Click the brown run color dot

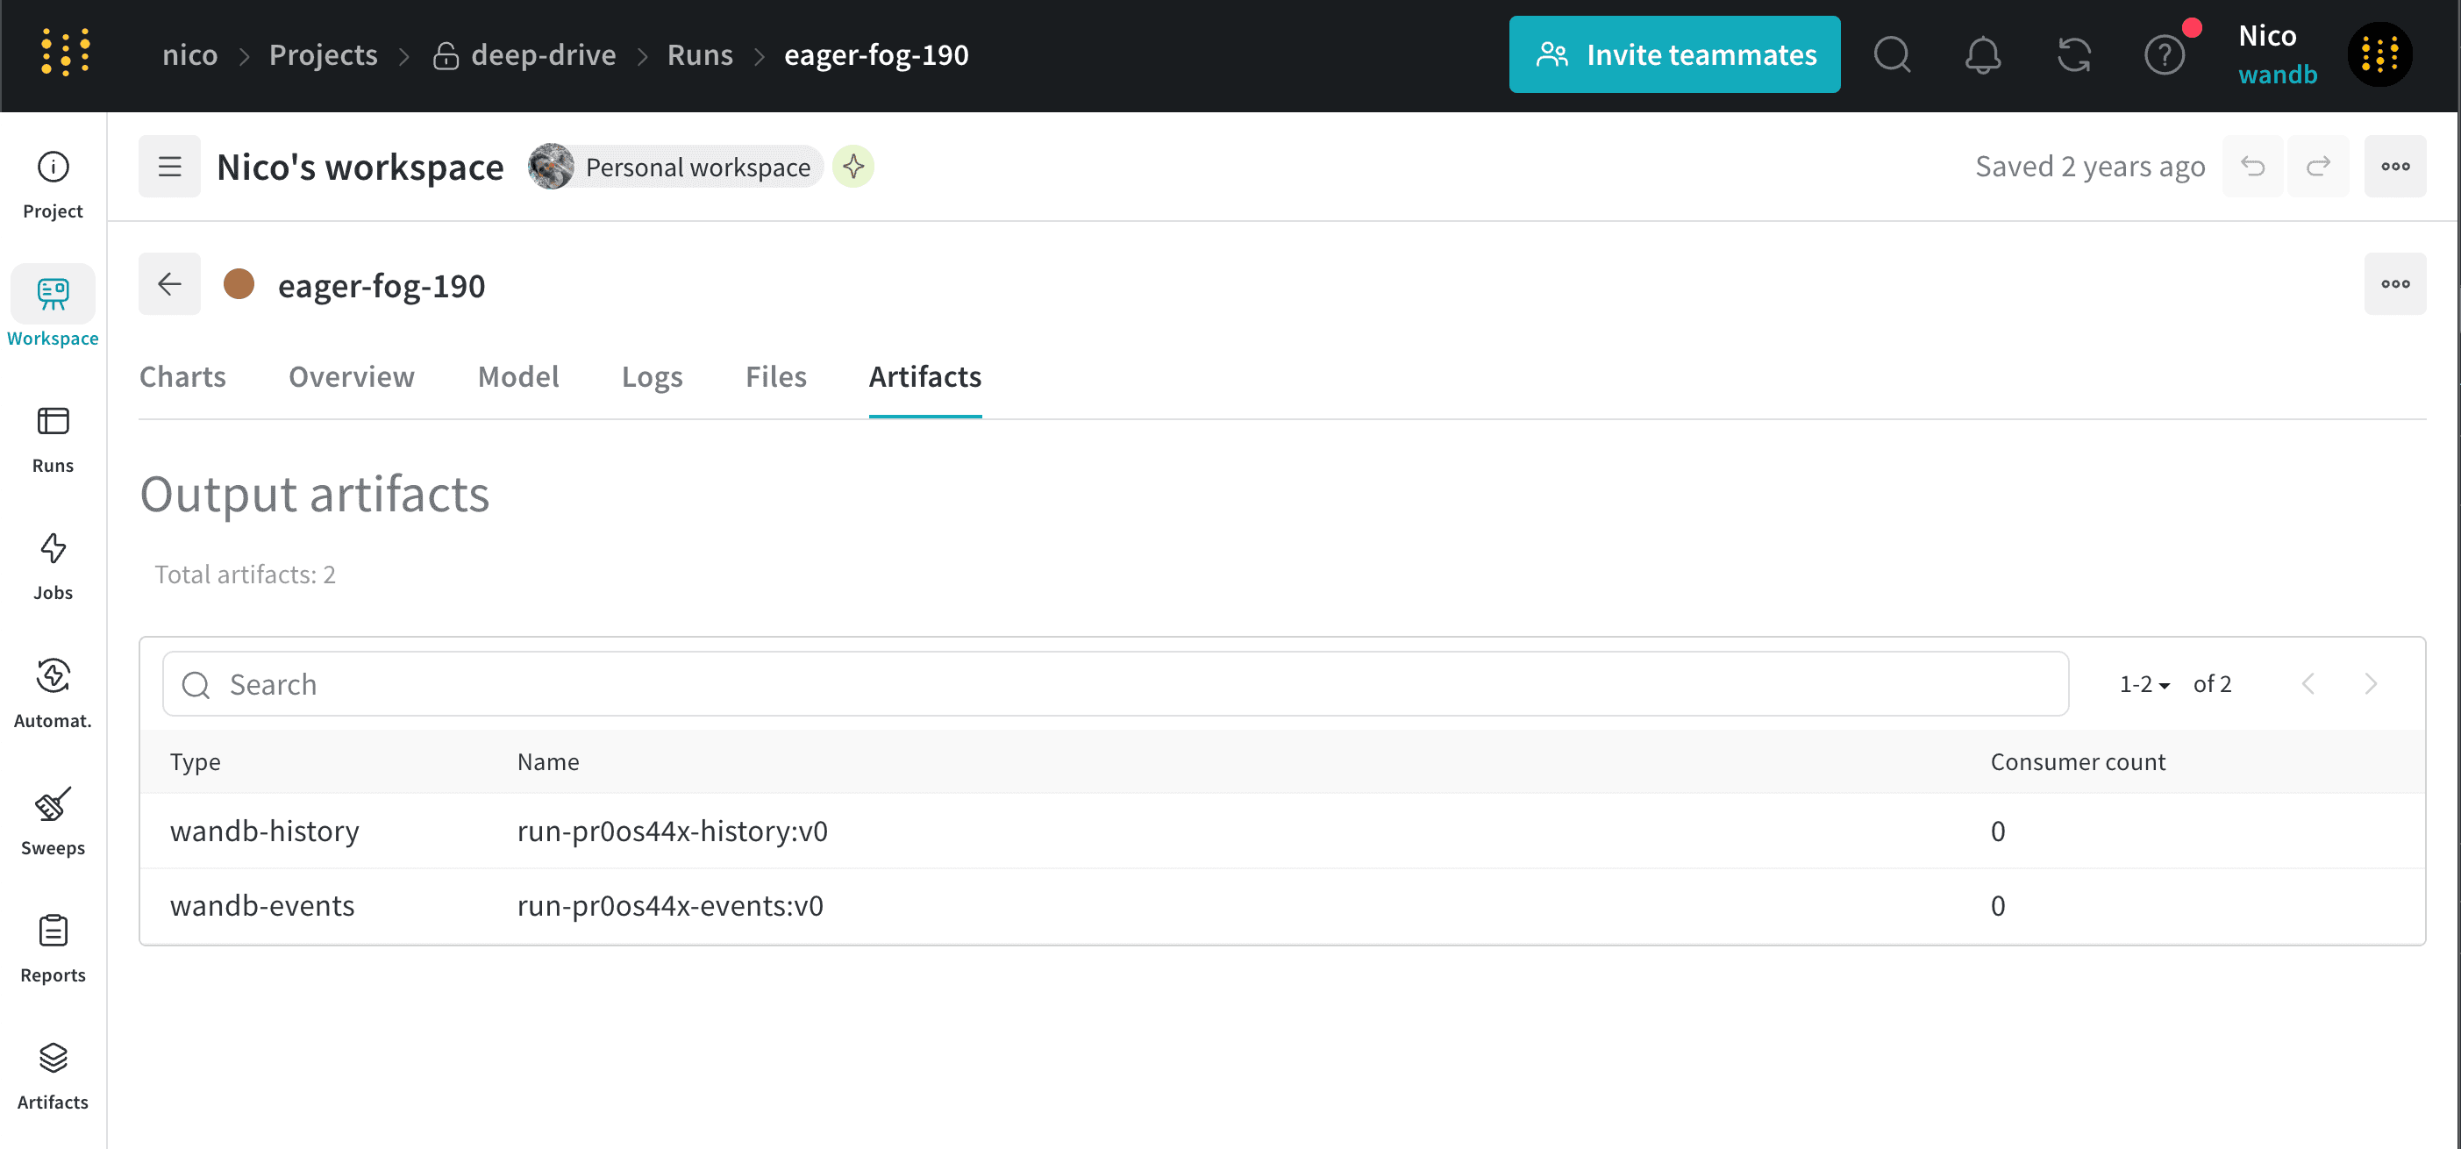(239, 283)
